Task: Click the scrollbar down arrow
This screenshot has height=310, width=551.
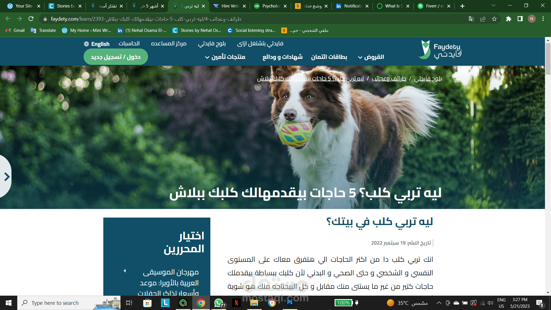Action: point(548,293)
